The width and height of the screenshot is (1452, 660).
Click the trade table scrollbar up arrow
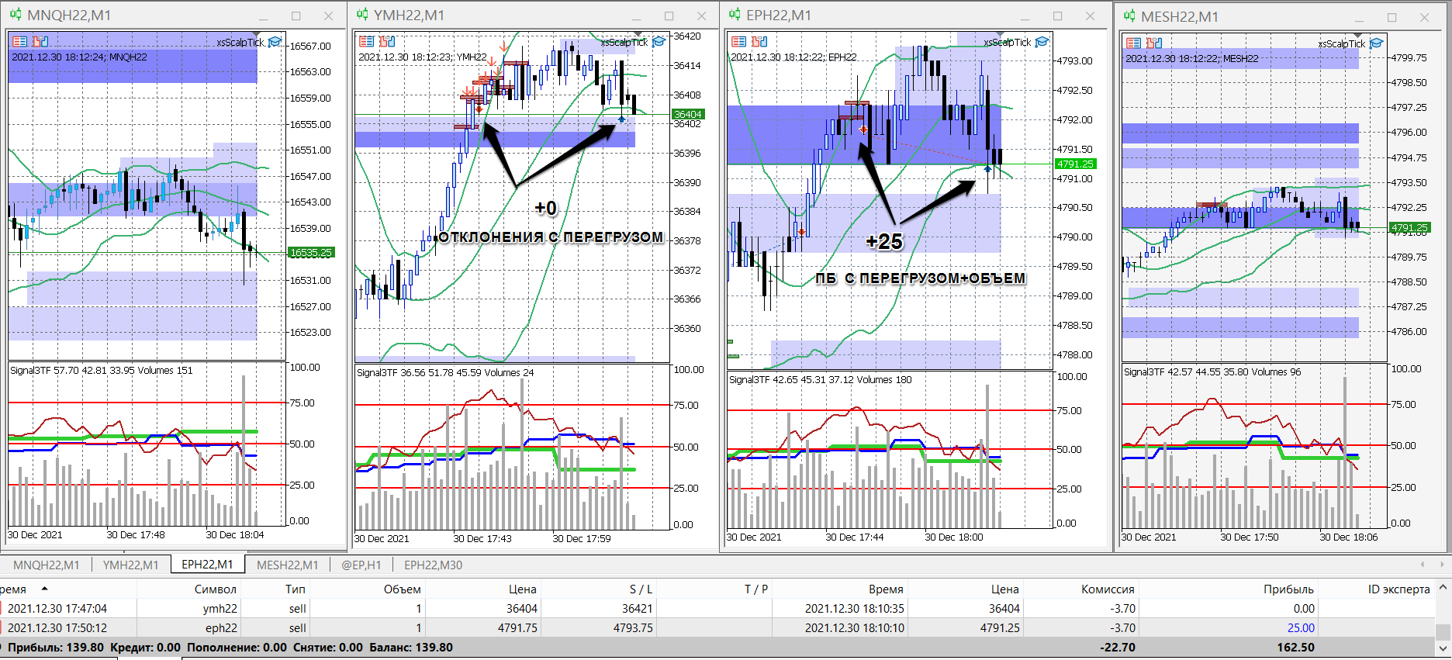(x=1443, y=589)
